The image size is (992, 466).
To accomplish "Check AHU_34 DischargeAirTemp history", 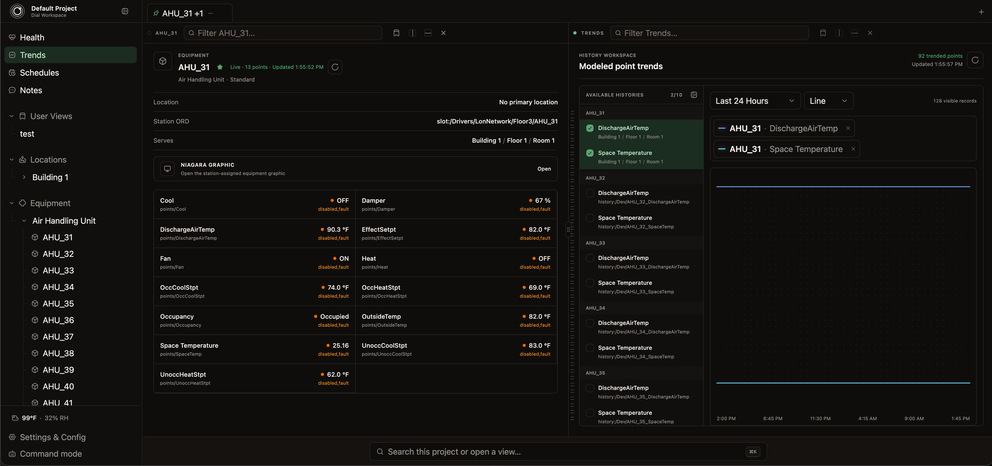I will tap(590, 323).
